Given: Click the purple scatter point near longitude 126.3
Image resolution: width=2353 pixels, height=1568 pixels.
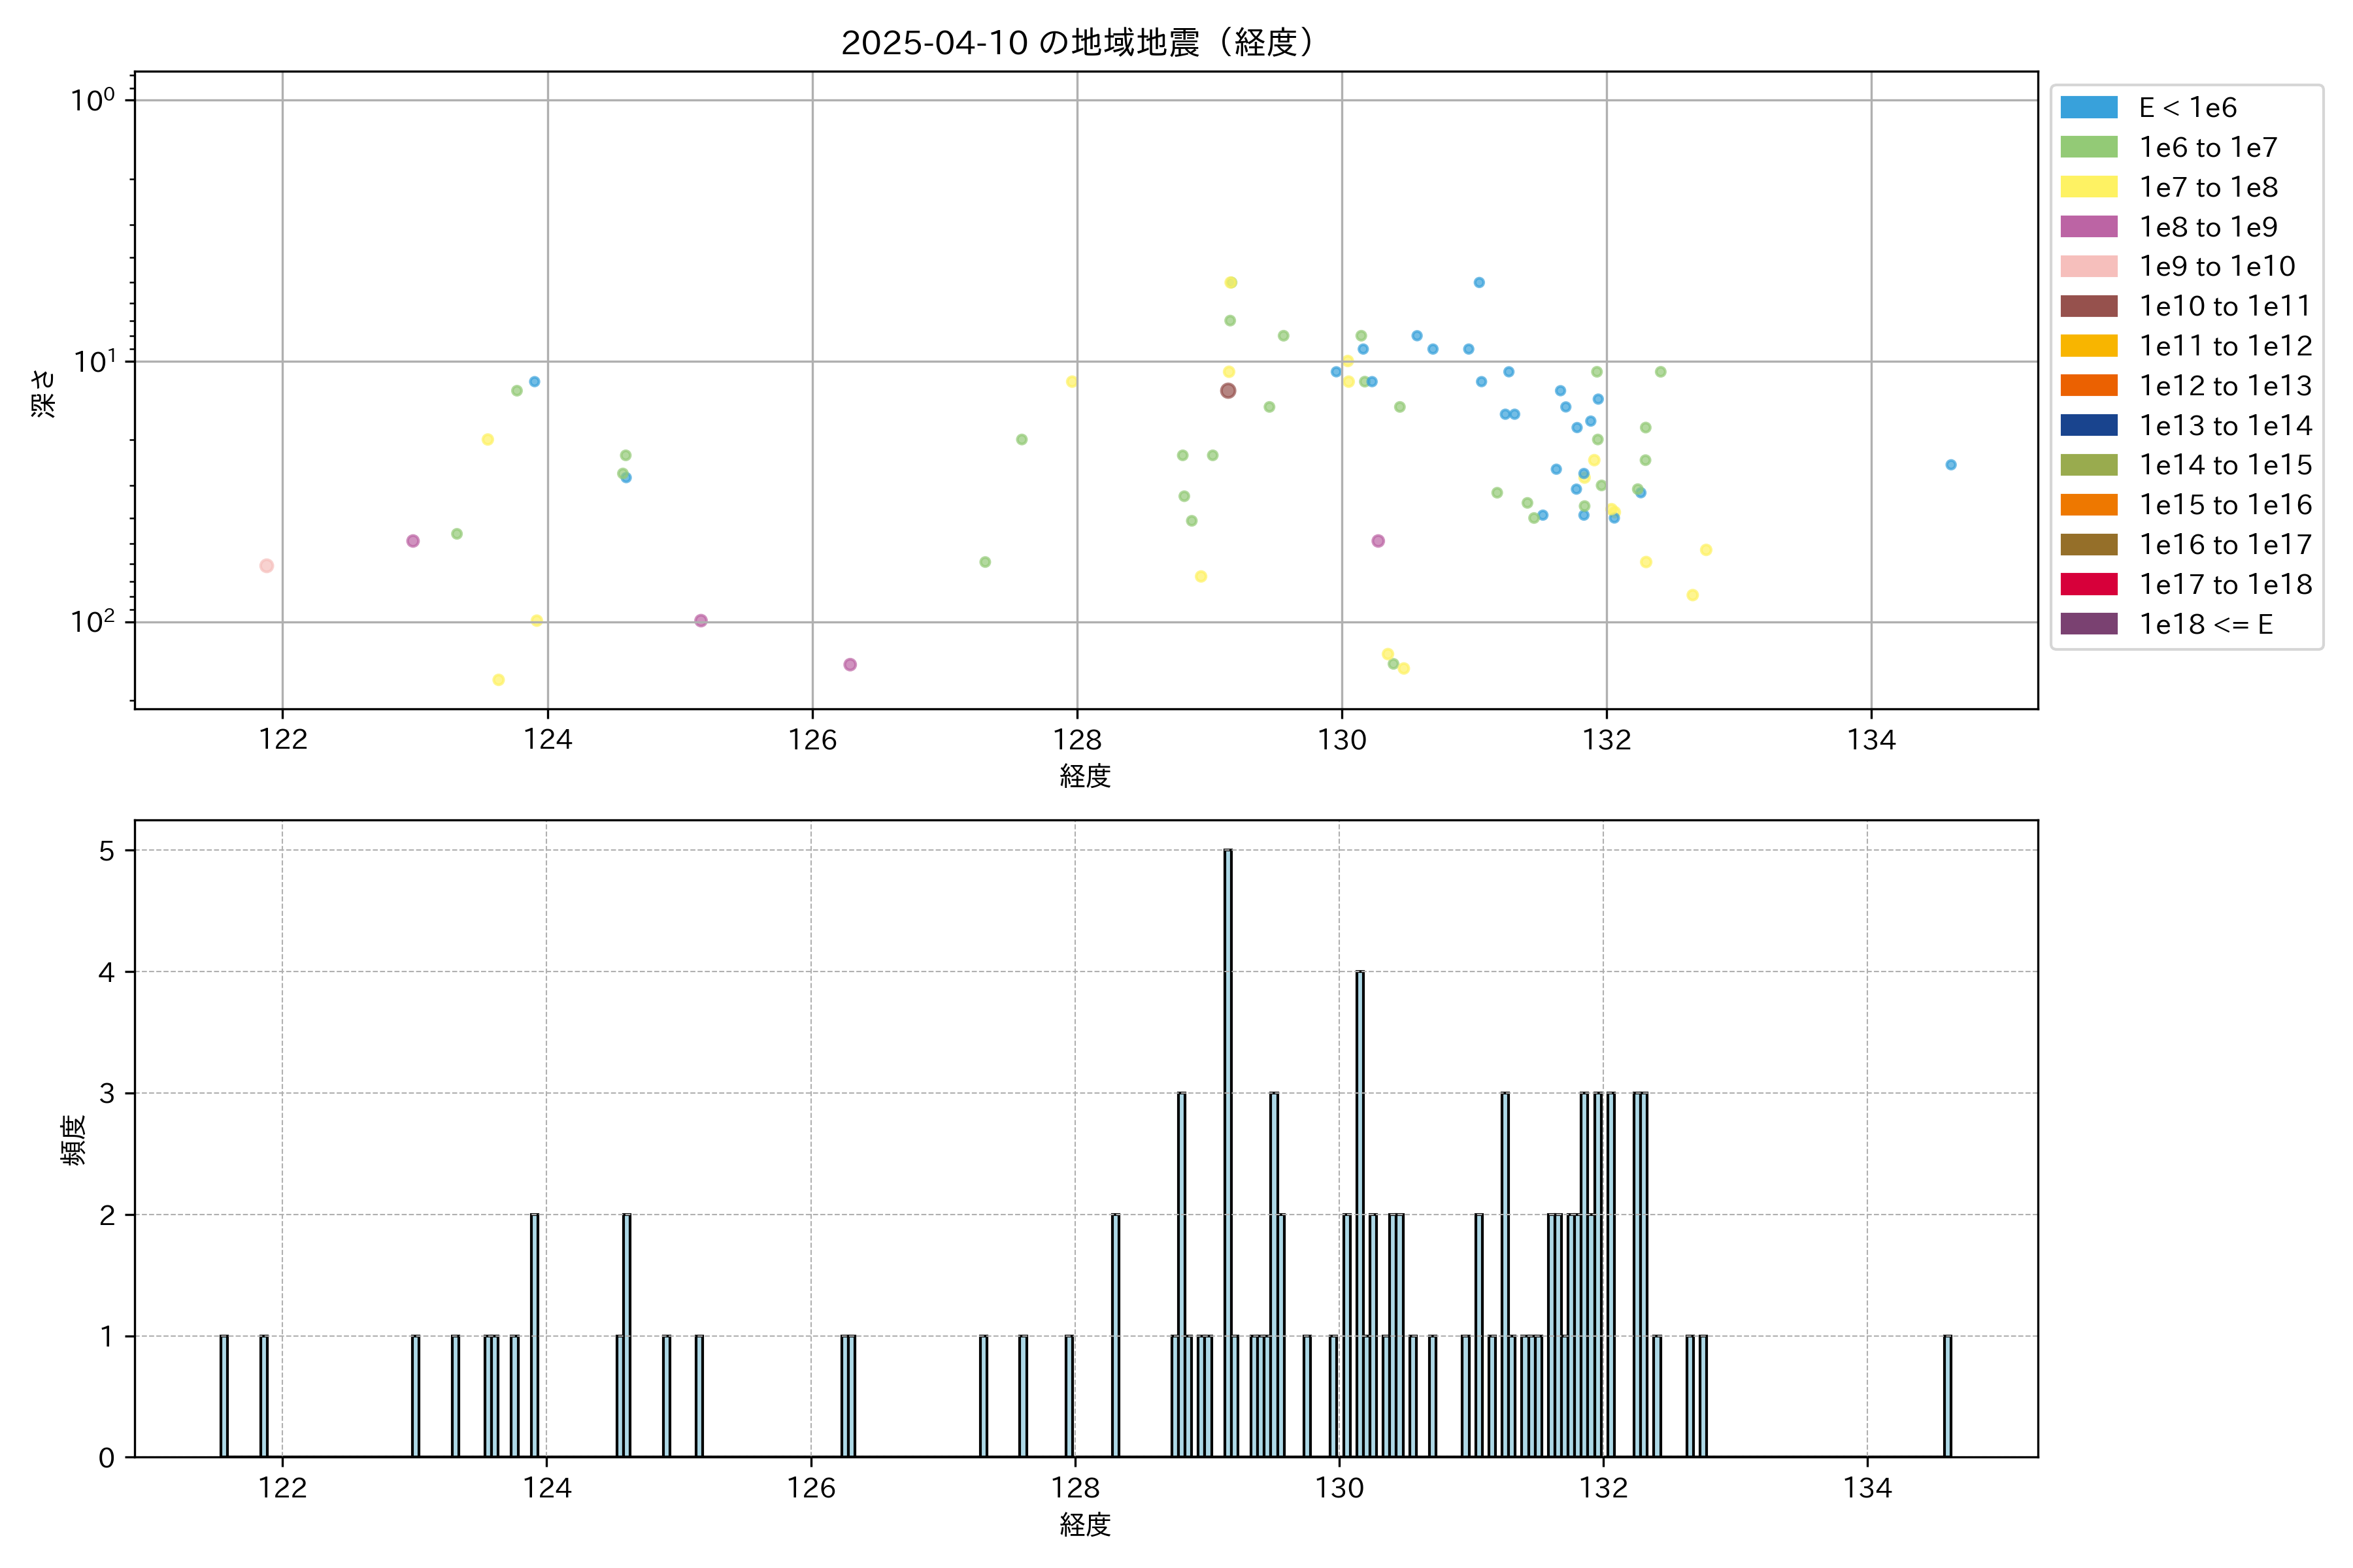Looking at the screenshot, I should click(x=849, y=665).
